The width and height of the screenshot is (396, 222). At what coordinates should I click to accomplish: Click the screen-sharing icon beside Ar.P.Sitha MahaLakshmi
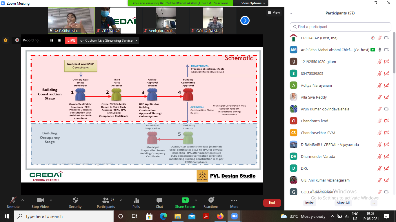click(373, 50)
